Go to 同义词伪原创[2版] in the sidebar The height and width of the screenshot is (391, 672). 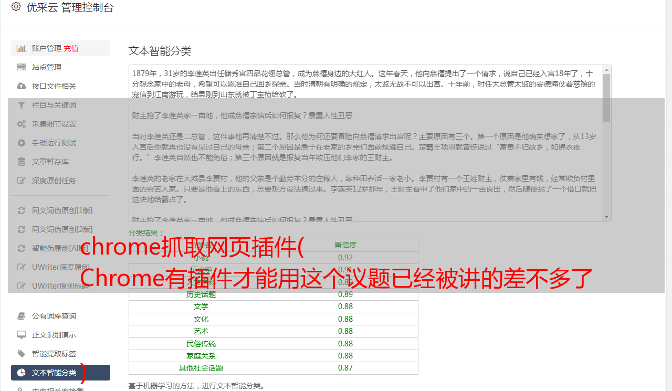point(62,229)
